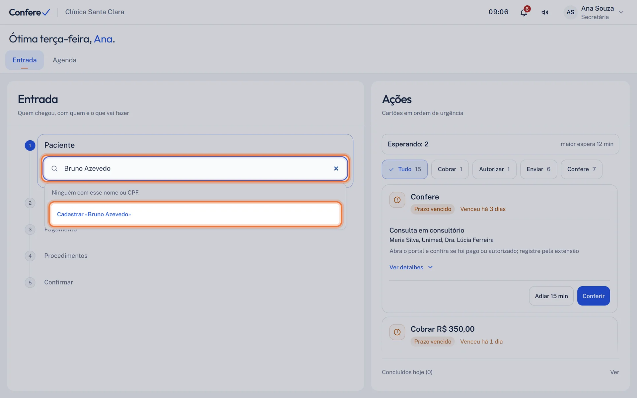Click the 09:06 clock

pyautogui.click(x=498, y=12)
